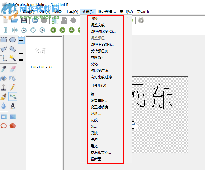Viewport: 205px width, 170px height.
Task: Open the settings gear icon
Action: 141,20
